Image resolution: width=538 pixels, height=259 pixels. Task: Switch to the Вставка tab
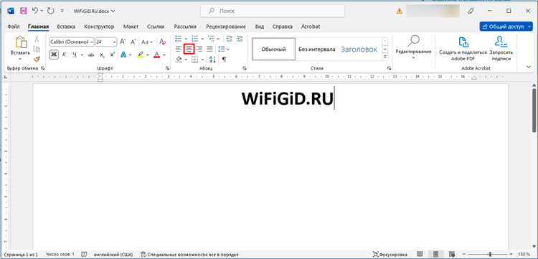point(66,27)
